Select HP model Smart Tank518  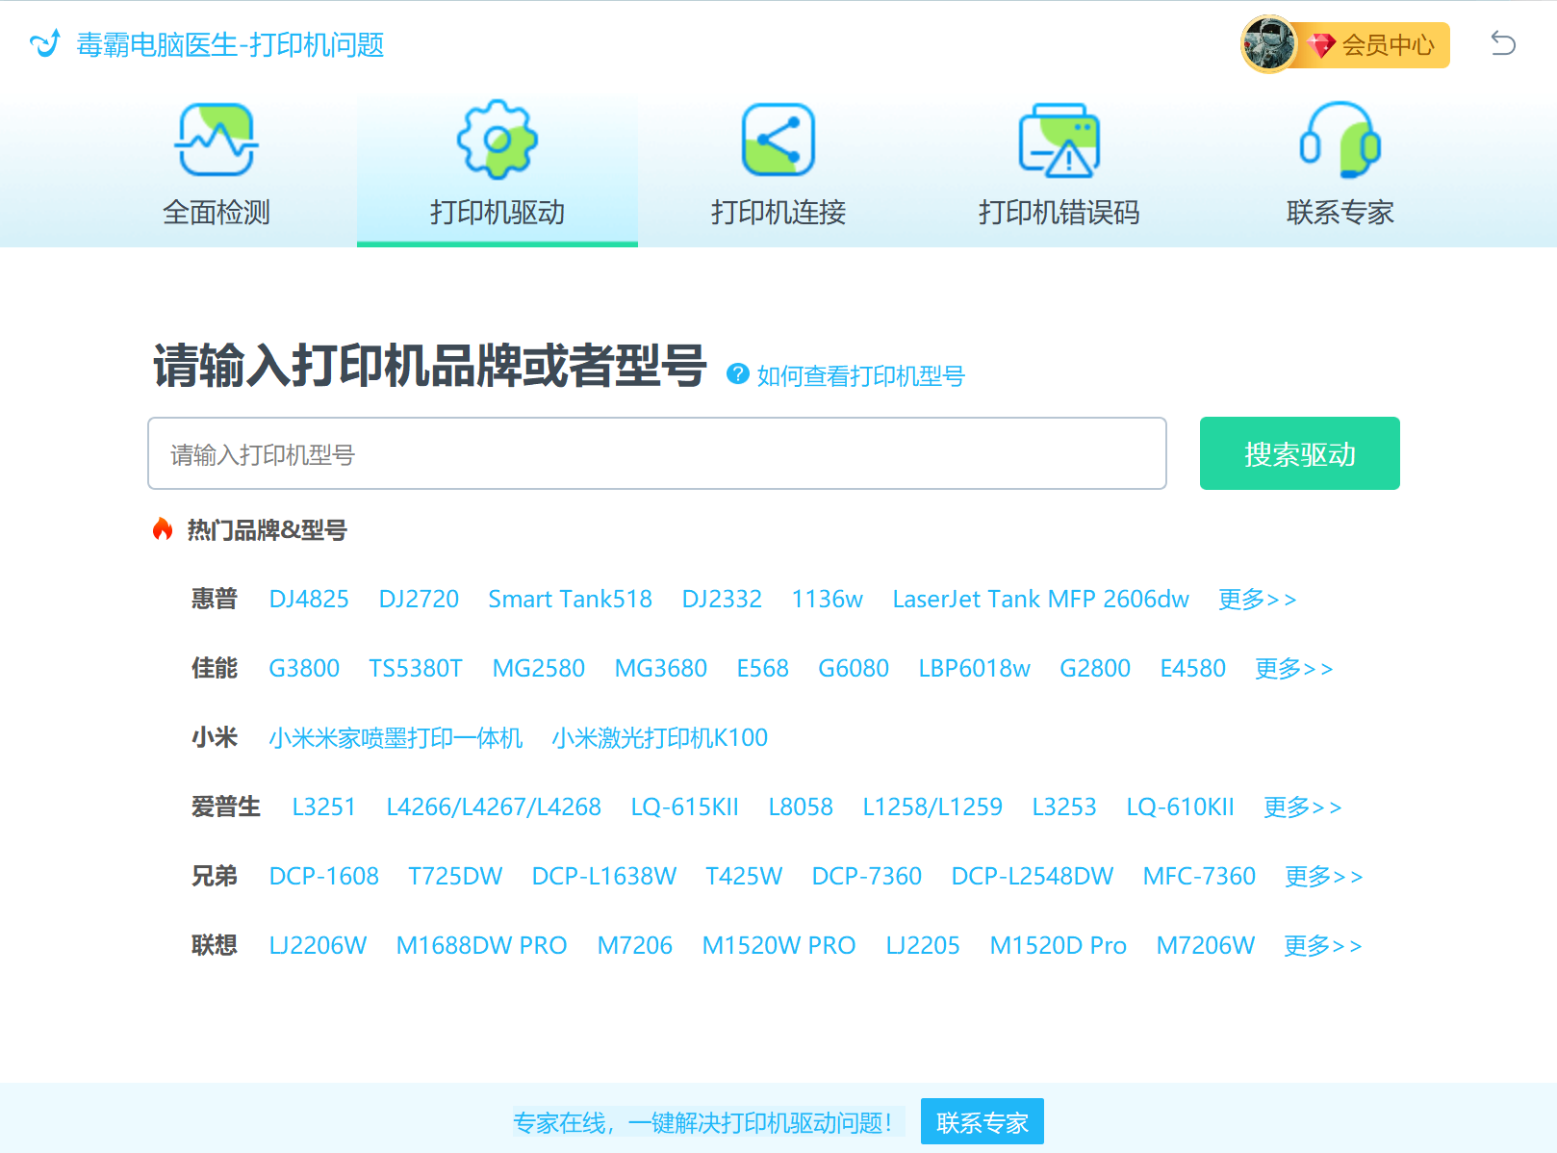pyautogui.click(x=570, y=599)
